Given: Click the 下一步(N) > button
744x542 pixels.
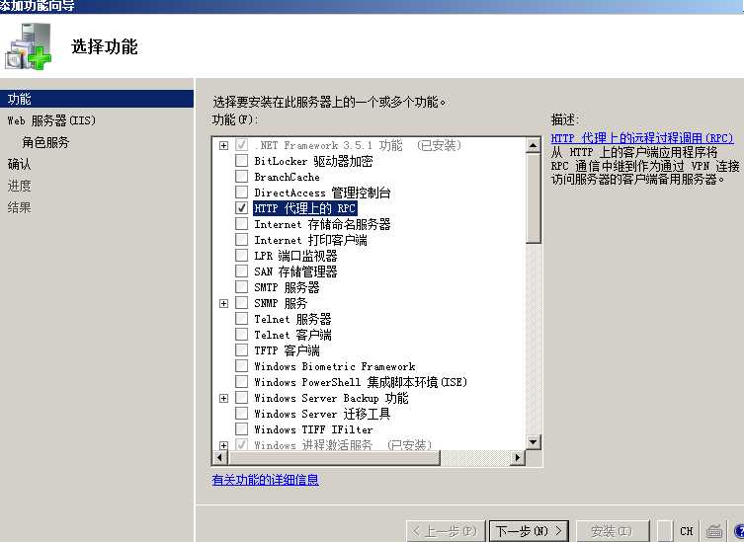Looking at the screenshot, I should pyautogui.click(x=529, y=530).
